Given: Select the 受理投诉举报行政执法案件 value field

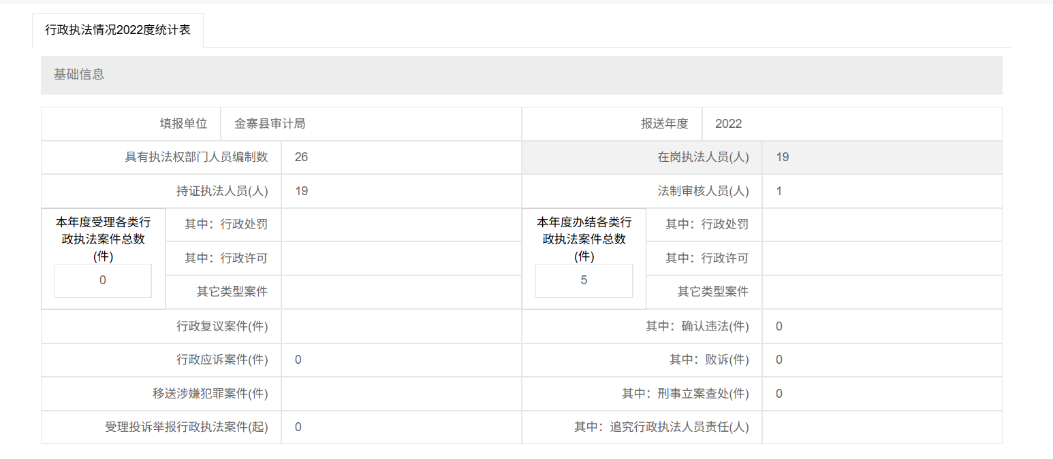Looking at the screenshot, I should click(x=400, y=427).
